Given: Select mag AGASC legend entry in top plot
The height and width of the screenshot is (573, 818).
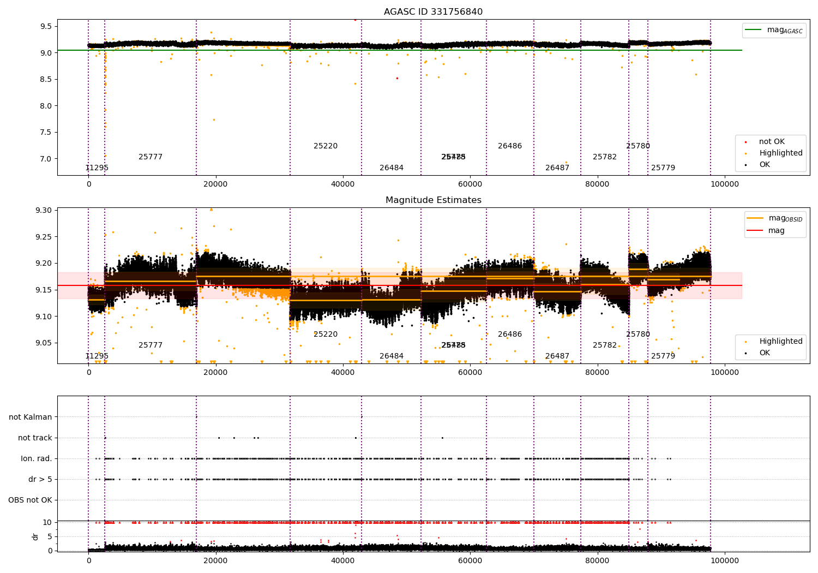Looking at the screenshot, I should (x=774, y=30).
